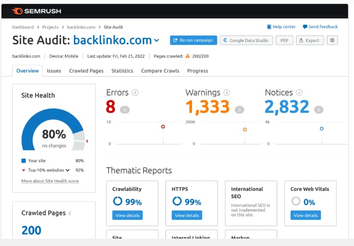Click the Errors info icon

(135, 93)
